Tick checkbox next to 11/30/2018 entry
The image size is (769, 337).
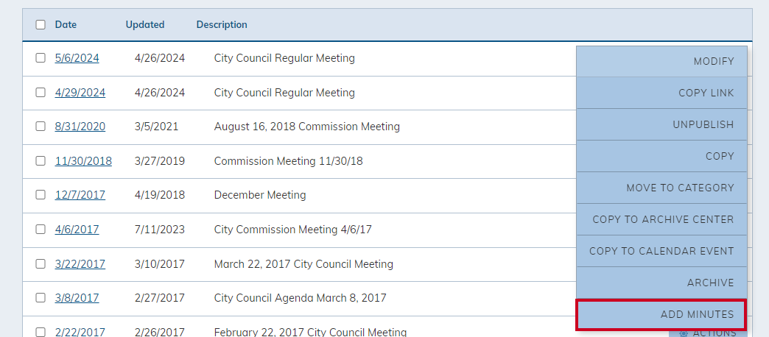pyautogui.click(x=41, y=160)
